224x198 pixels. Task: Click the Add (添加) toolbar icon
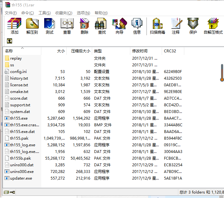point(14,26)
